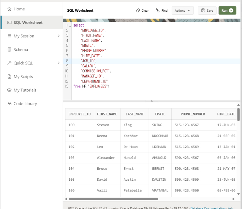This screenshot has height=209, width=242.
Task: Click the results scroll up arrow
Action: pos(238,105)
